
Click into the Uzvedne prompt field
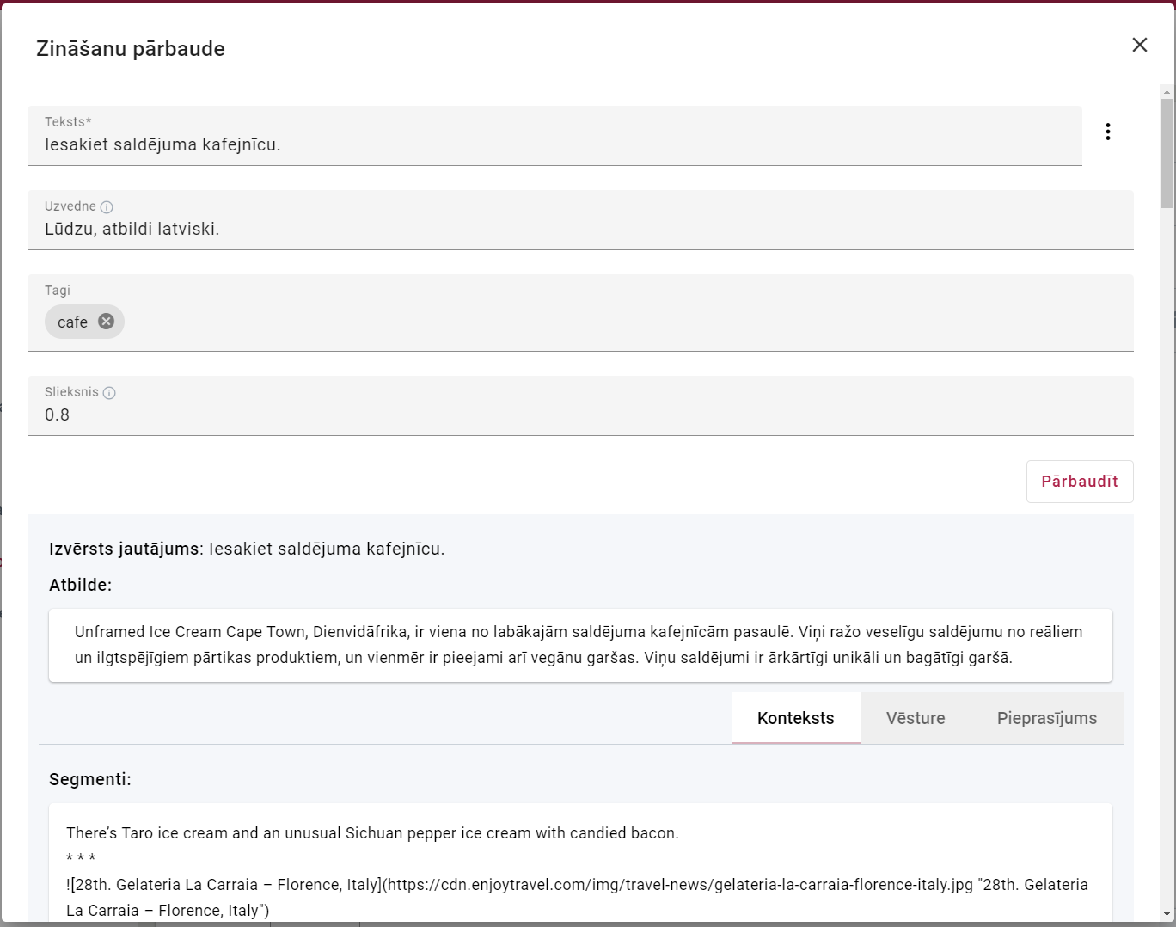pyautogui.click(x=579, y=229)
